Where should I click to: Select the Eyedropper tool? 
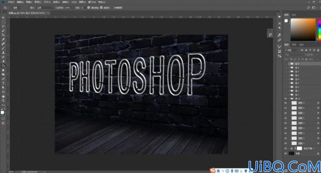click(x=3, y=40)
